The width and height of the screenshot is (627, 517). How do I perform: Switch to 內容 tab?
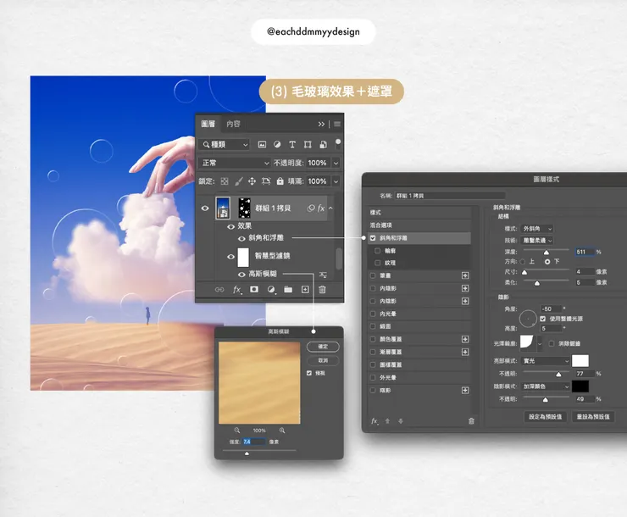point(233,124)
